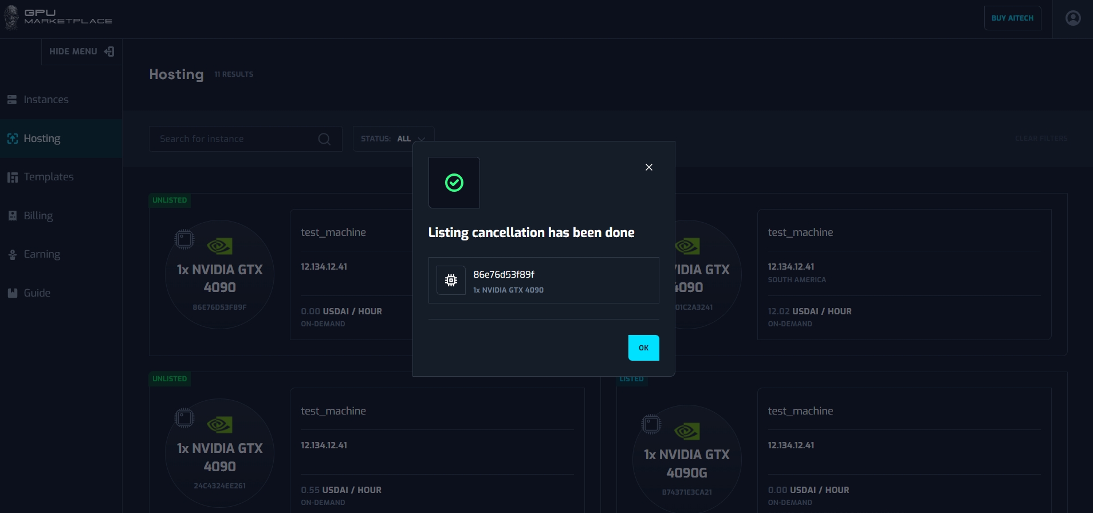Expand the Status: All dropdown
Viewport: 1093px width, 513px height.
pyautogui.click(x=393, y=139)
